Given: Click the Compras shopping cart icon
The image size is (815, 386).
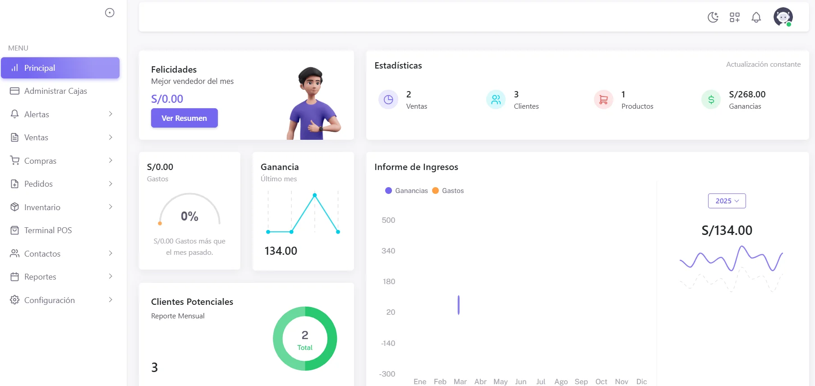Looking at the screenshot, I should click(15, 161).
